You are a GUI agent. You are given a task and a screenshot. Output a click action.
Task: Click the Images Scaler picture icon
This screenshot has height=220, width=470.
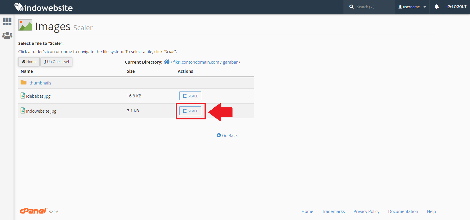25,26
